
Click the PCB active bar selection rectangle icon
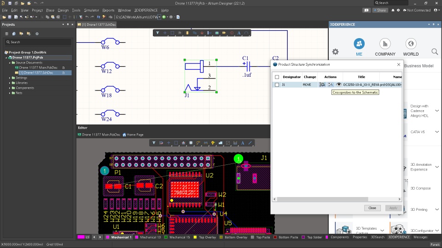point(176,143)
